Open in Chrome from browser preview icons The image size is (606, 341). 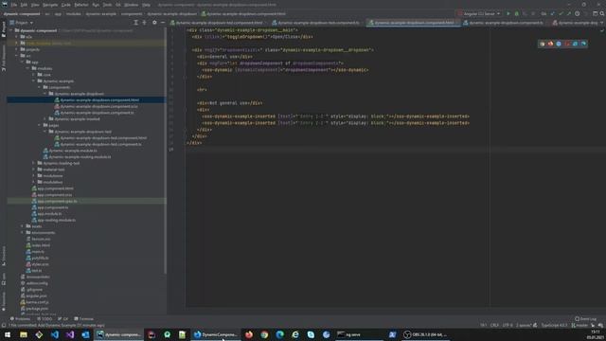click(543, 44)
